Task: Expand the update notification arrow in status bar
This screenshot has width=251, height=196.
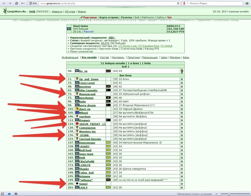Action: click(x=216, y=194)
